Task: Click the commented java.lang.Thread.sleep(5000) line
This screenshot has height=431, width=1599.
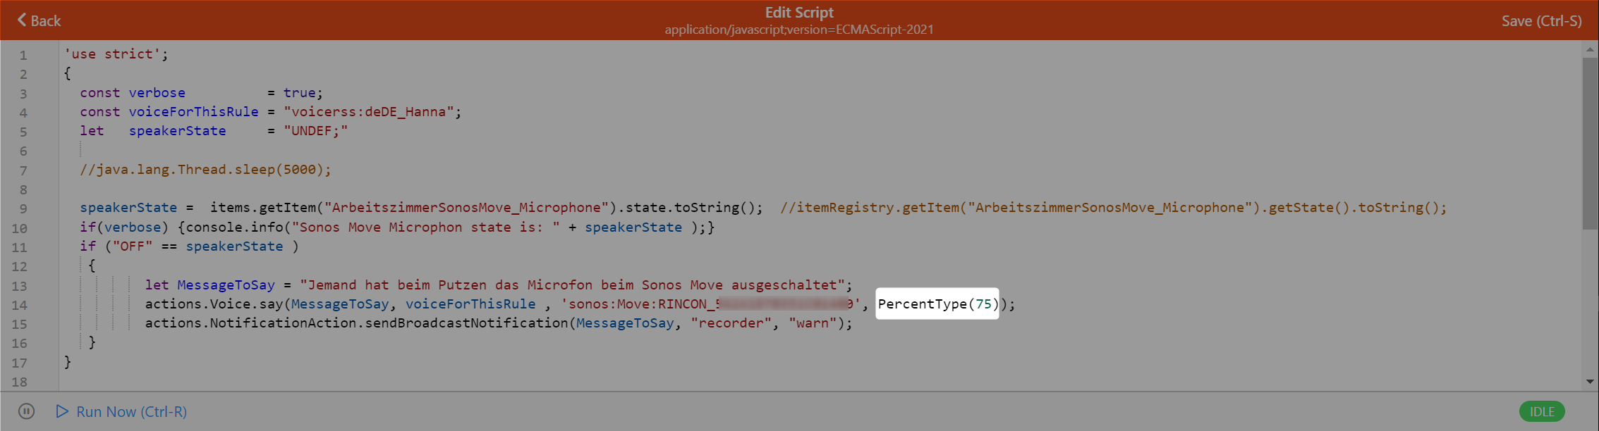Action: pos(205,169)
